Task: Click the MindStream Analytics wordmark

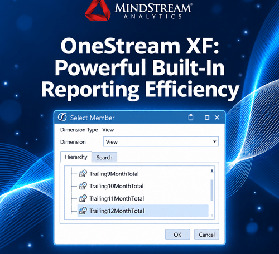Action: 153,11
